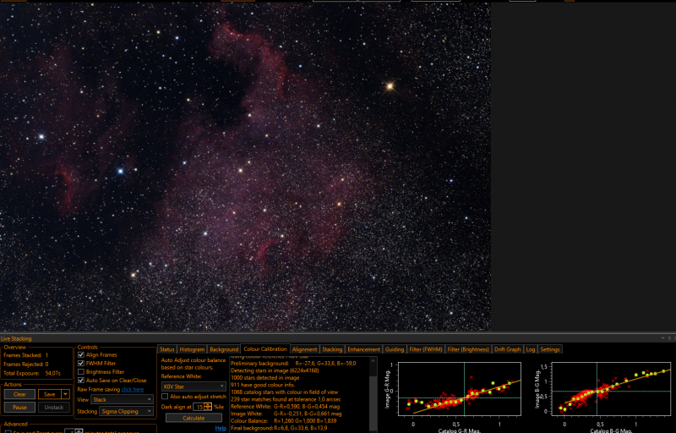Enable the Brightness Filter checkbox
Screen dimensions: 676x433
pyautogui.click(x=80, y=372)
